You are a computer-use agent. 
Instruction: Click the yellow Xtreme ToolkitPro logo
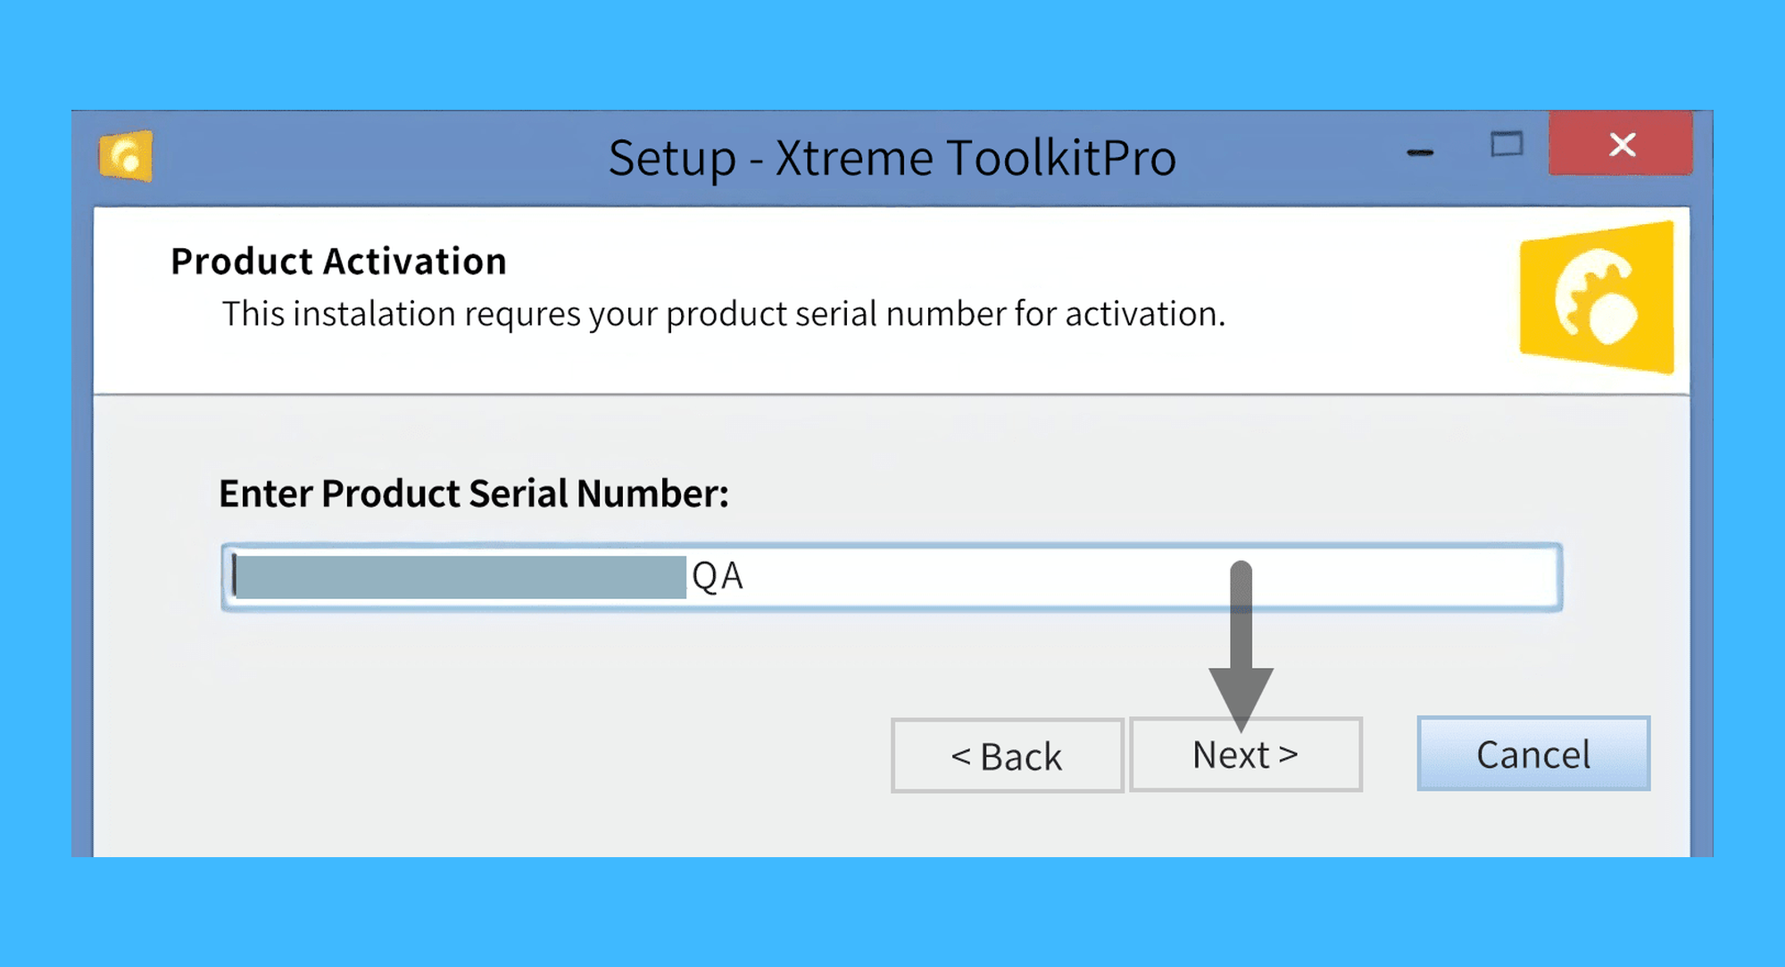click(x=1597, y=296)
